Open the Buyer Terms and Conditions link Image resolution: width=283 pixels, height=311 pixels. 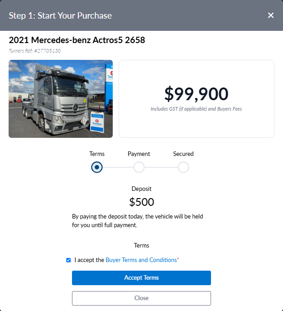[x=141, y=260]
